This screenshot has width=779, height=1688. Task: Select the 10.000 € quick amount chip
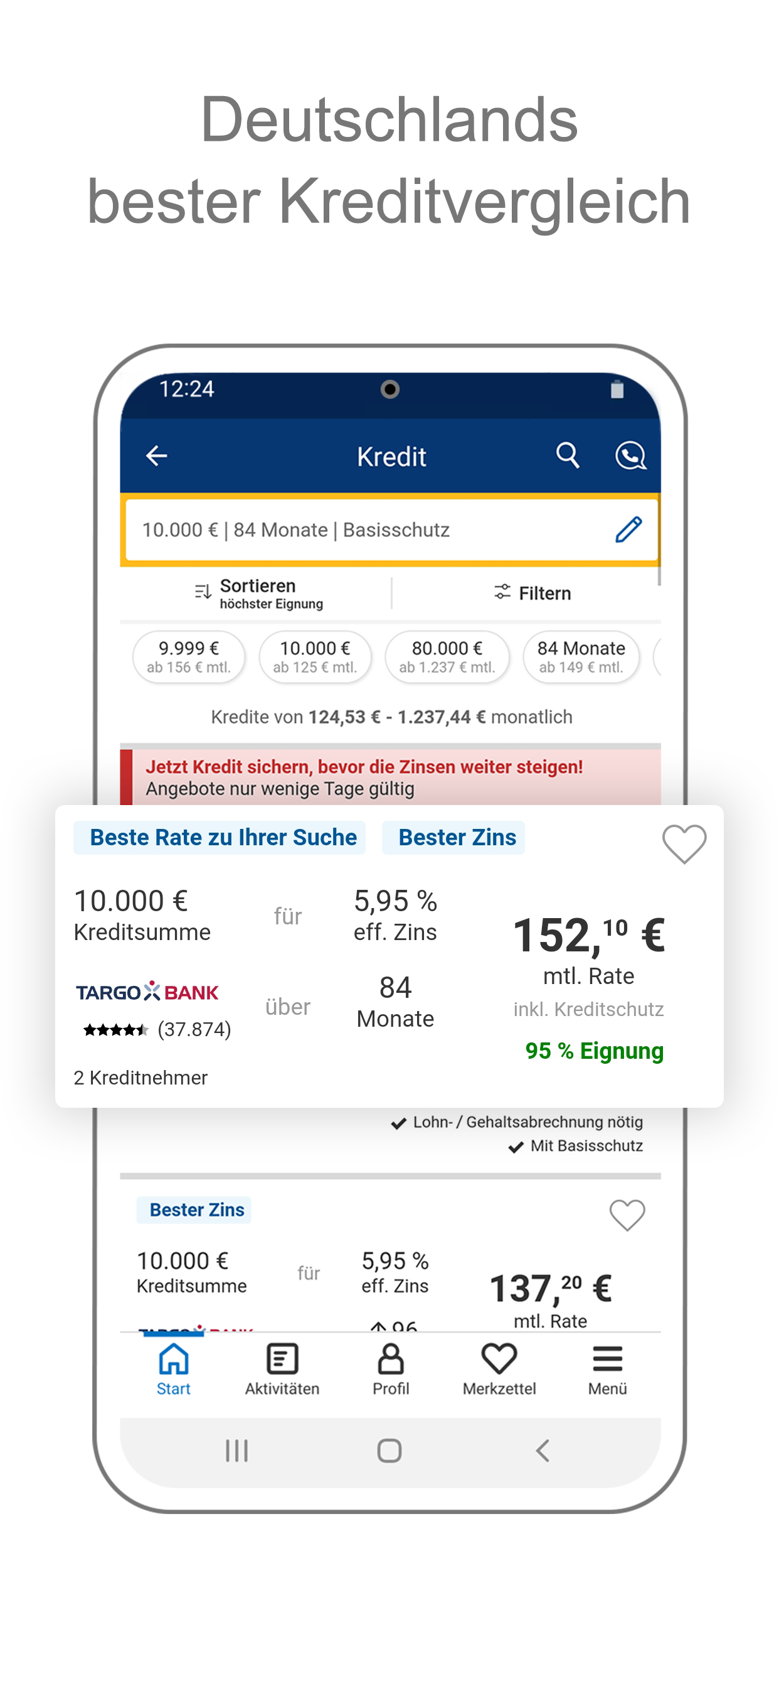[x=315, y=657]
